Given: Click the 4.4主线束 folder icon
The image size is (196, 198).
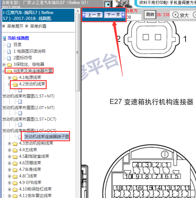Looking at the screenshot, I should coord(15,150).
